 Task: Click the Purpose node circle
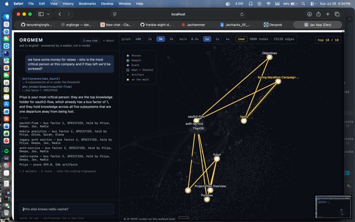point(207,200)
